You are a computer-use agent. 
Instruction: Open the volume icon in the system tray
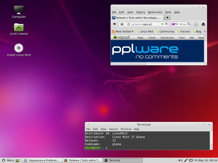pyautogui.click(x=180, y=160)
